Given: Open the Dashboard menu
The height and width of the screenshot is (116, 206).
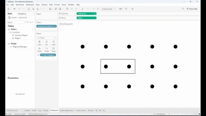Looking at the screenshot, I should coord(30,5).
